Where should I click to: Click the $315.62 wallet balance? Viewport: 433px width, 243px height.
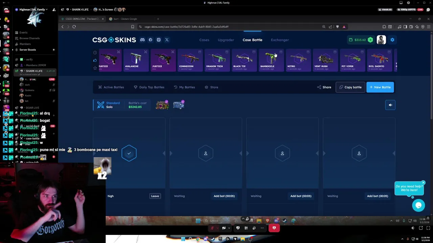pyautogui.click(x=360, y=40)
